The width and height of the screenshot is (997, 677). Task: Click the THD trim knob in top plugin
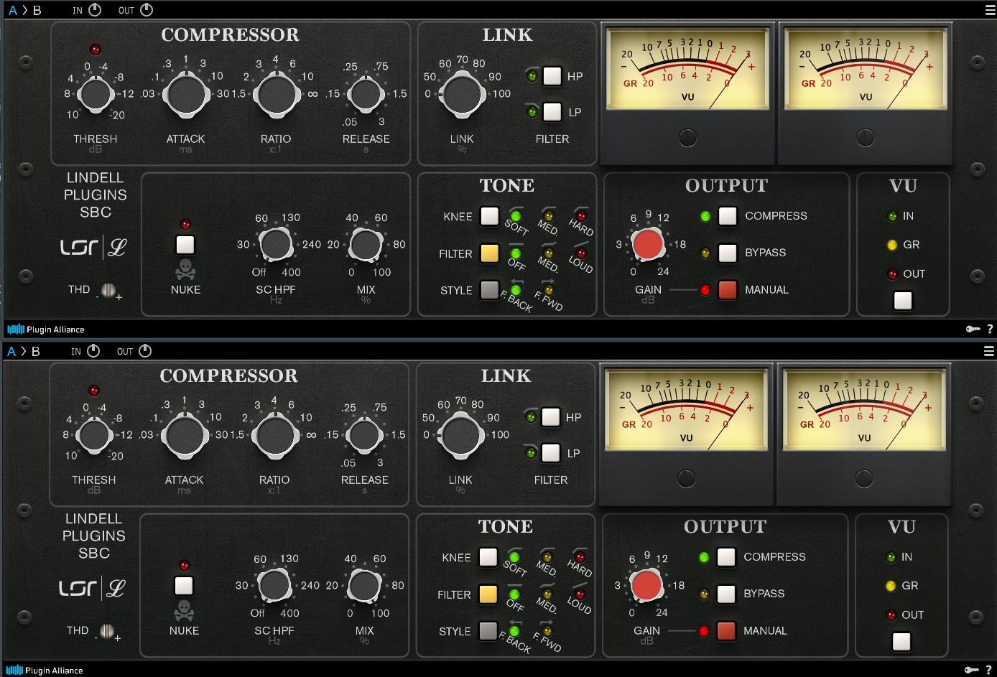108,290
